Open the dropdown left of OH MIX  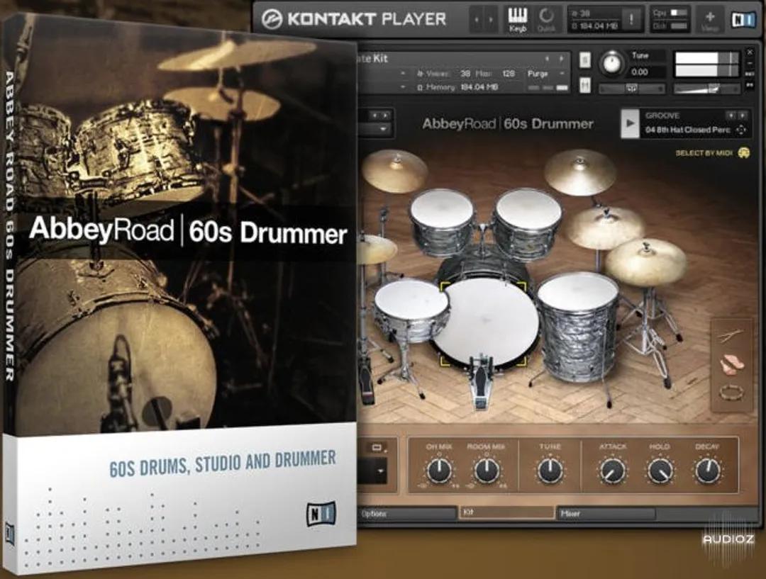click(x=380, y=471)
